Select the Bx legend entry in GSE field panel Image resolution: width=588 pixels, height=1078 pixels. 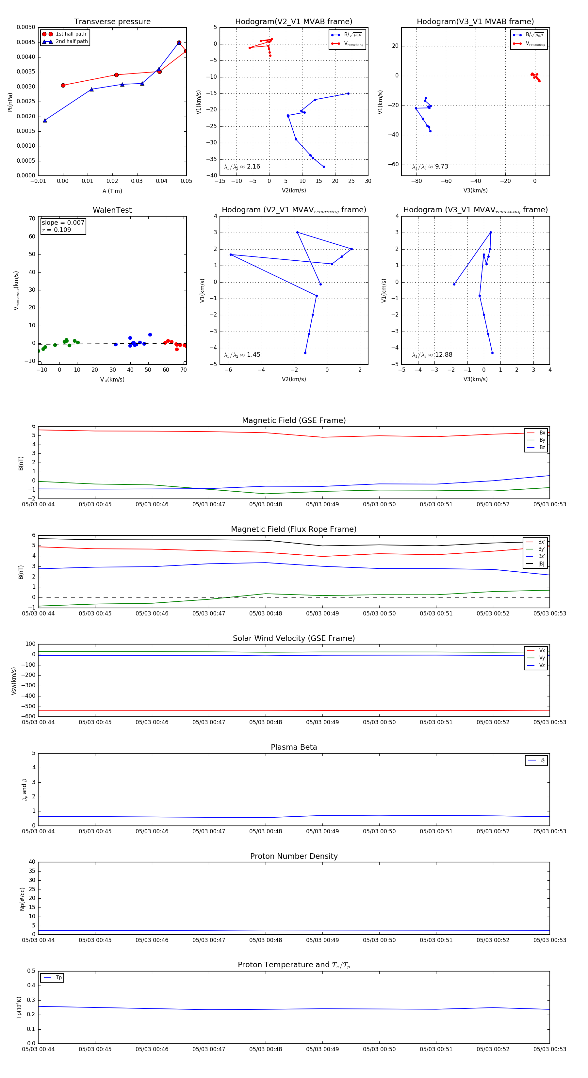pos(536,433)
